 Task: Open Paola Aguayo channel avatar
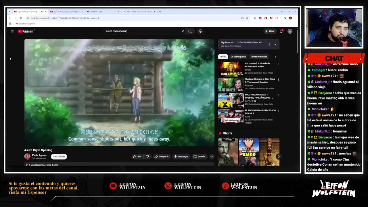[x=27, y=156]
